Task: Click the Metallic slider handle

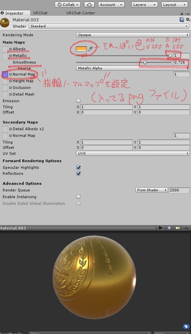Action: pyautogui.click(x=170, y=56)
